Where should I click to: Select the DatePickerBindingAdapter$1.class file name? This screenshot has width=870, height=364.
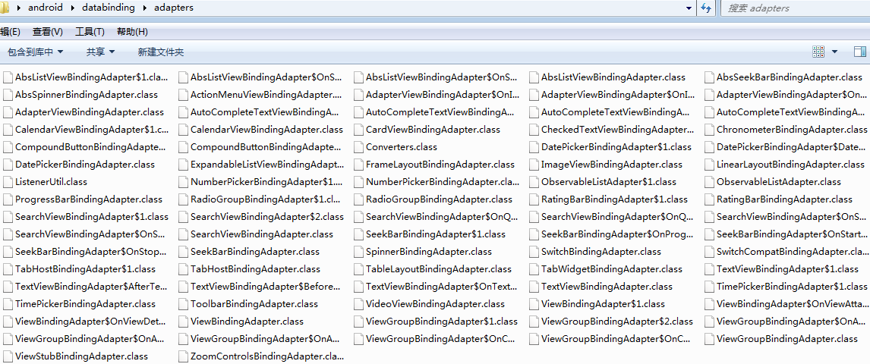point(616,147)
